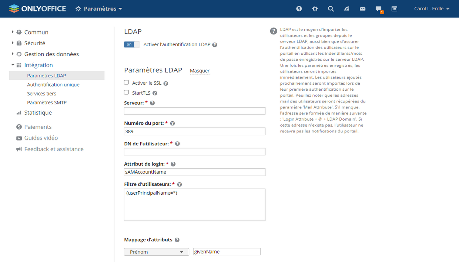
Task: Check the StartTLS checkbox
Action: 126,93
